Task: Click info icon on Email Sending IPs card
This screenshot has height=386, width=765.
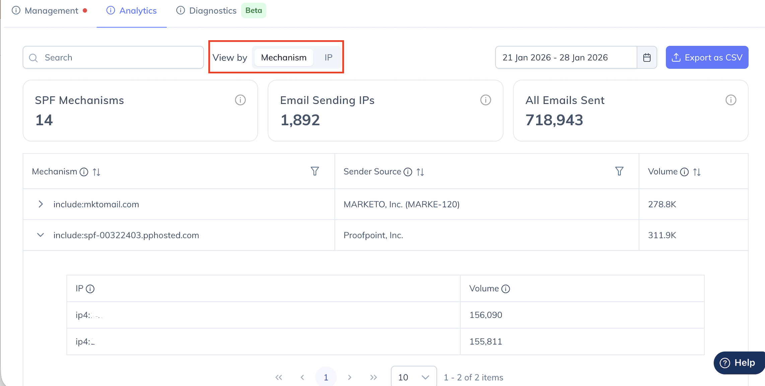Action: click(485, 100)
